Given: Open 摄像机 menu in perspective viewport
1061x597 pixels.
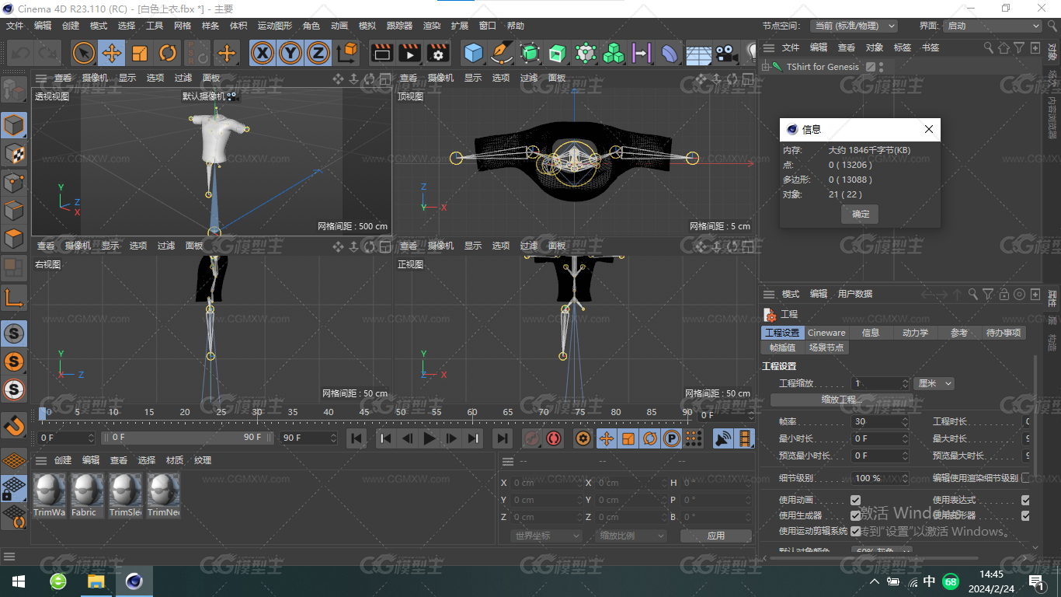Looking at the screenshot, I should click(96, 78).
